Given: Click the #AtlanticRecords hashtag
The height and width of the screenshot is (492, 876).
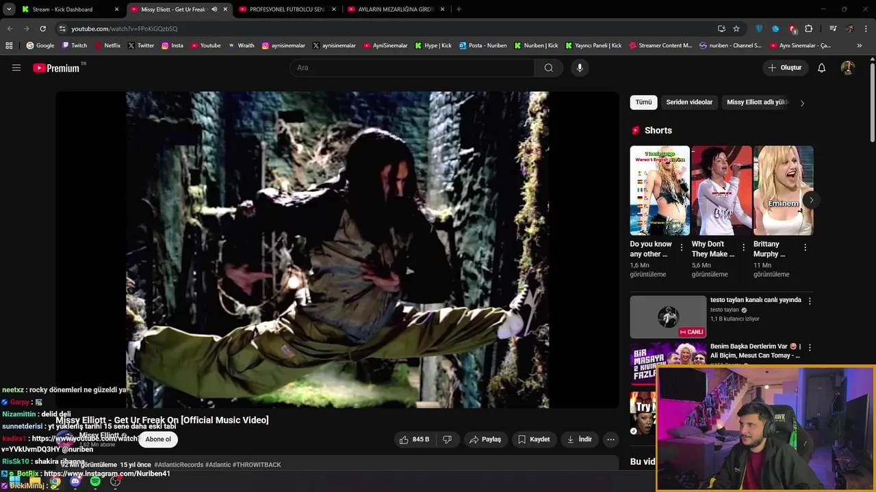Looking at the screenshot, I should 178,465.
